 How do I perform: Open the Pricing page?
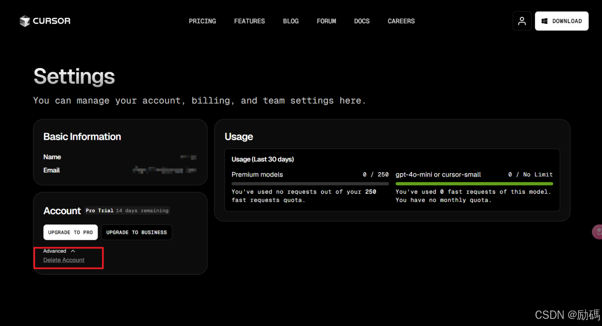202,21
